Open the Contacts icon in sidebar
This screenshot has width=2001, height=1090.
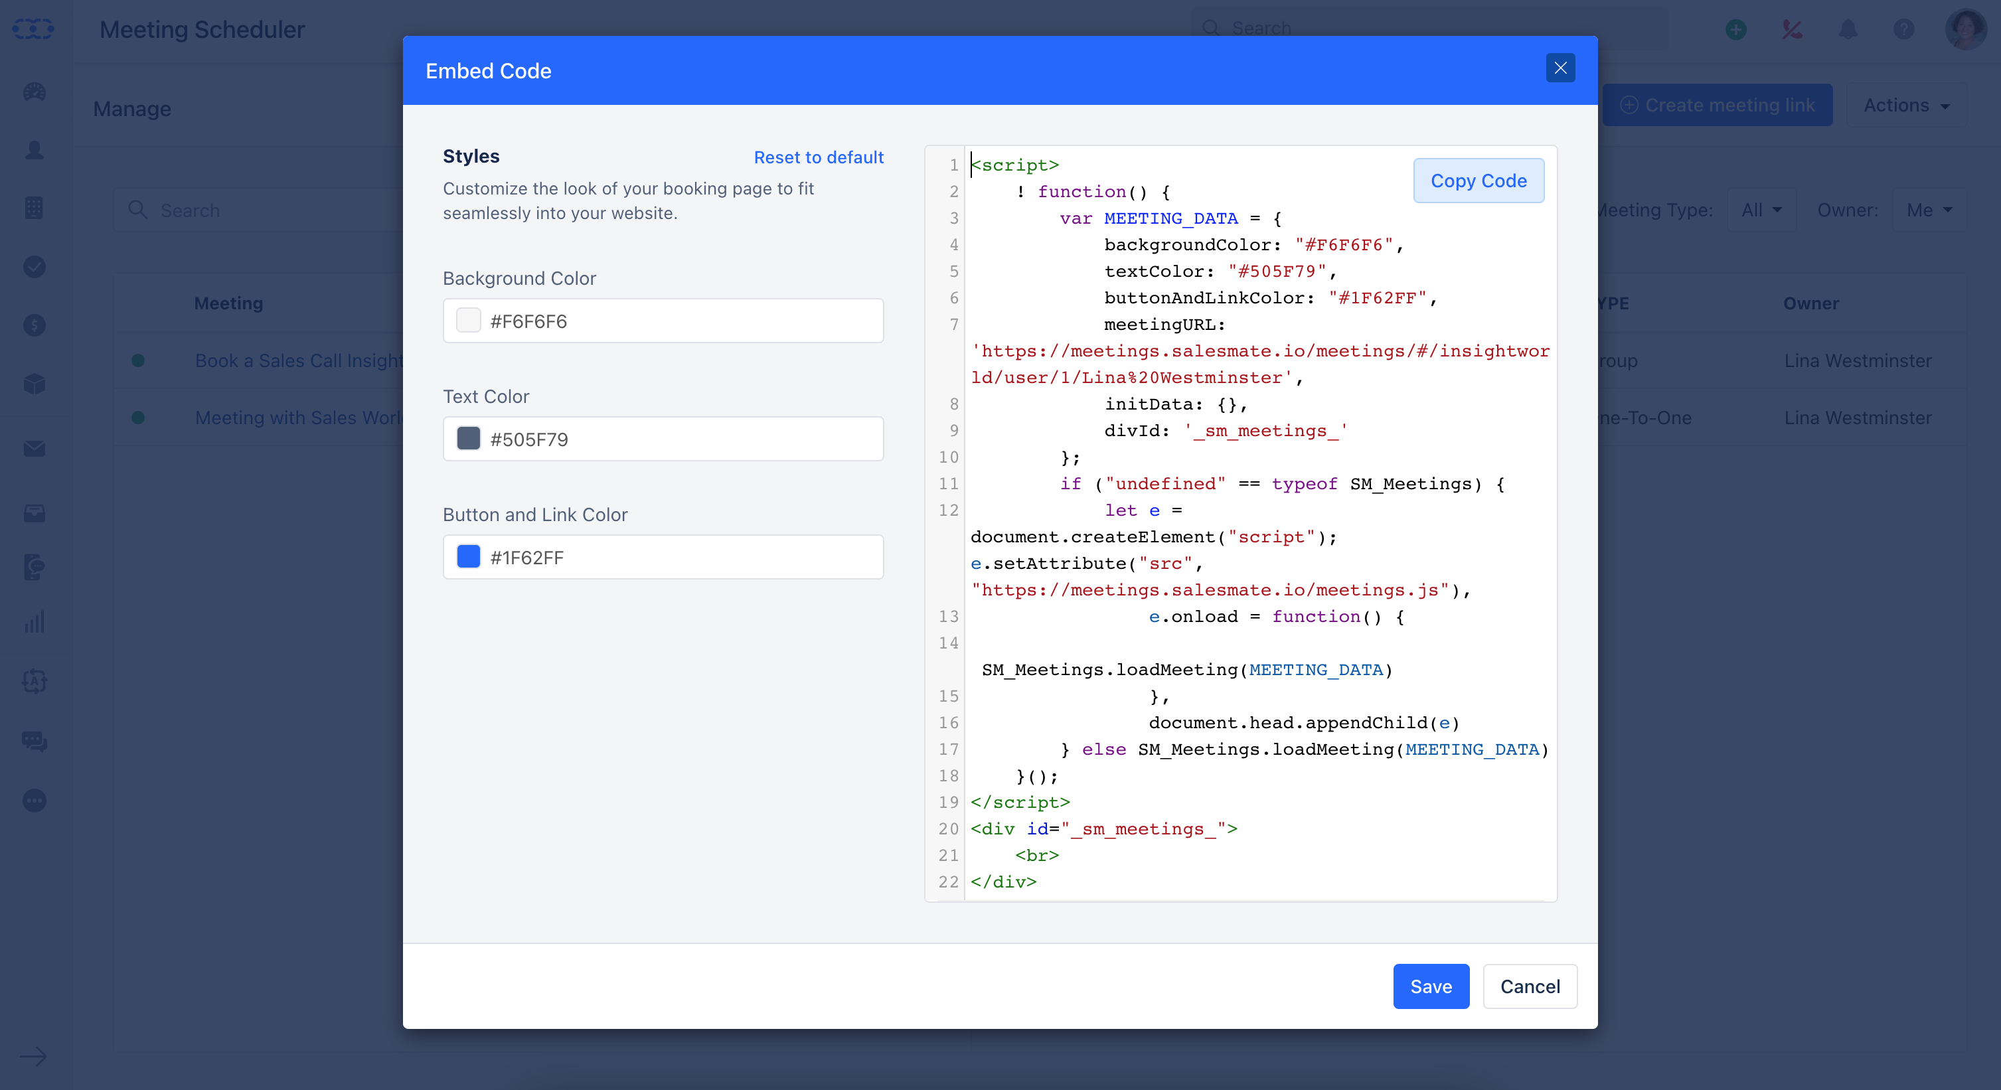[x=34, y=150]
